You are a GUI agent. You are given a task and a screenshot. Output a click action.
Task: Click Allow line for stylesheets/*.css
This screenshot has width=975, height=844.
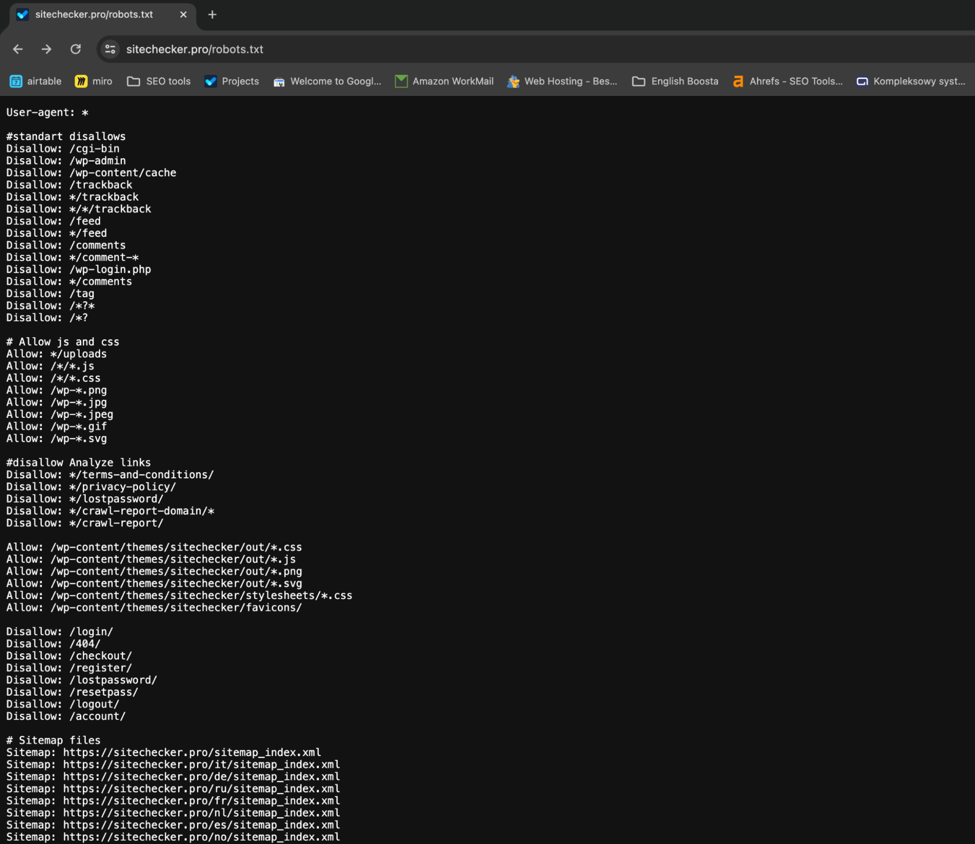tap(179, 596)
